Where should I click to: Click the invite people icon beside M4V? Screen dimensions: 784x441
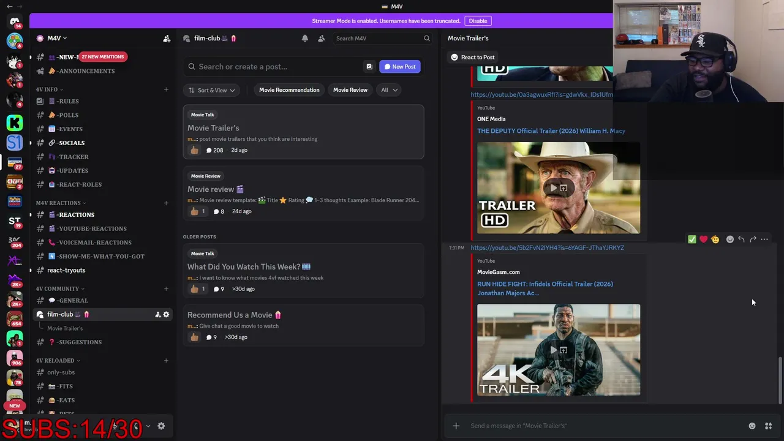pos(167,39)
